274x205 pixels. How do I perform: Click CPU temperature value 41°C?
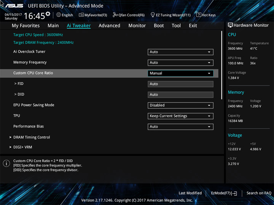tap(253, 49)
